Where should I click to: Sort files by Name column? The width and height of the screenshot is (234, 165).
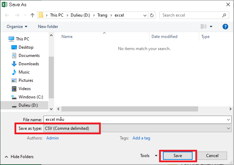[67, 37]
